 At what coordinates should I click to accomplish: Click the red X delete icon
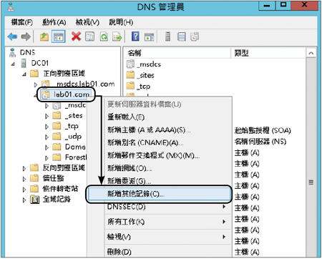(76, 36)
